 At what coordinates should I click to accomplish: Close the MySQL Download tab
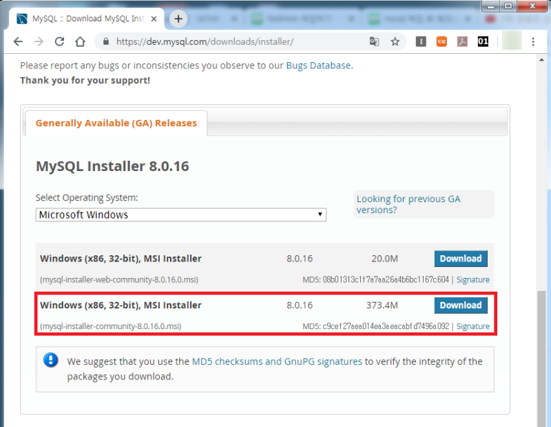click(154, 19)
